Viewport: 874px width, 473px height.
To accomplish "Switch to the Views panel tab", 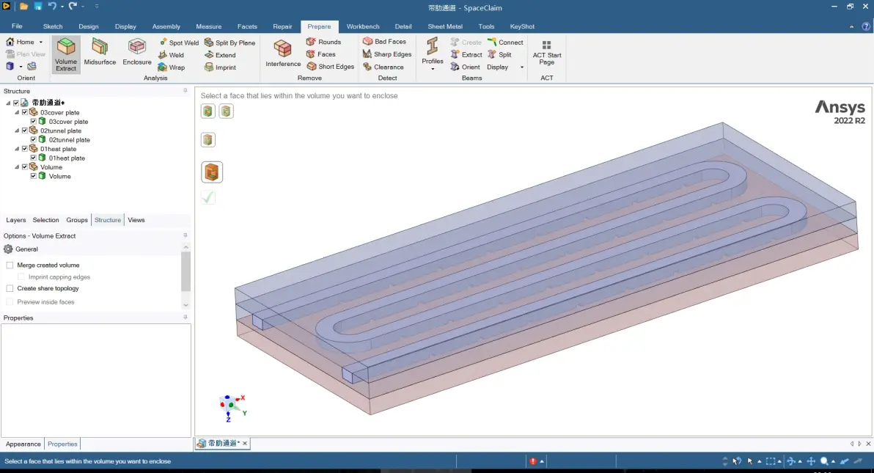I will (x=136, y=220).
